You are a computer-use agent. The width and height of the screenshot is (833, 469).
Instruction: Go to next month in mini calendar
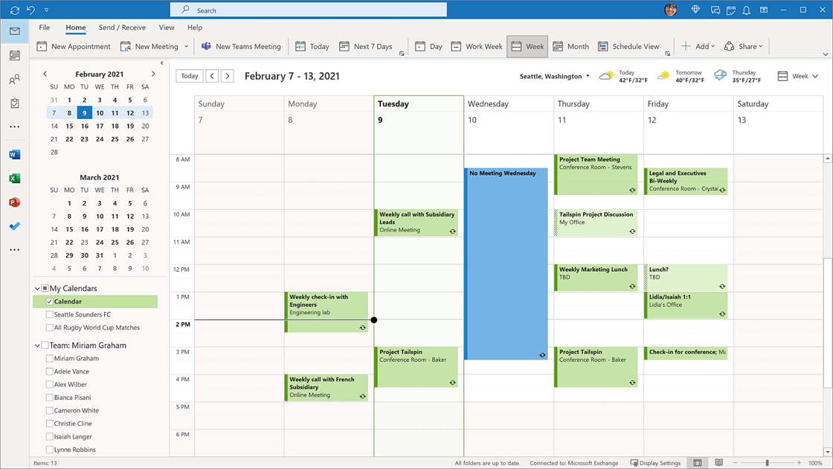[153, 74]
